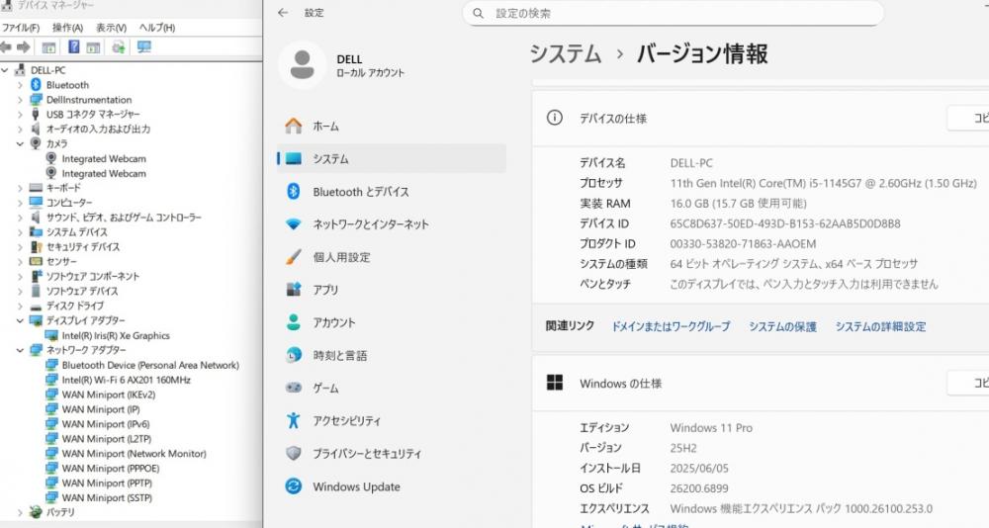Click the Help icon in Device Manager toolbar
Screen dimensions: 989x528
(73, 47)
